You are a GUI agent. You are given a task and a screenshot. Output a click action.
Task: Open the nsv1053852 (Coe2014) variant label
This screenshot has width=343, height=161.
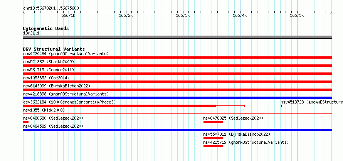[x=46, y=78]
